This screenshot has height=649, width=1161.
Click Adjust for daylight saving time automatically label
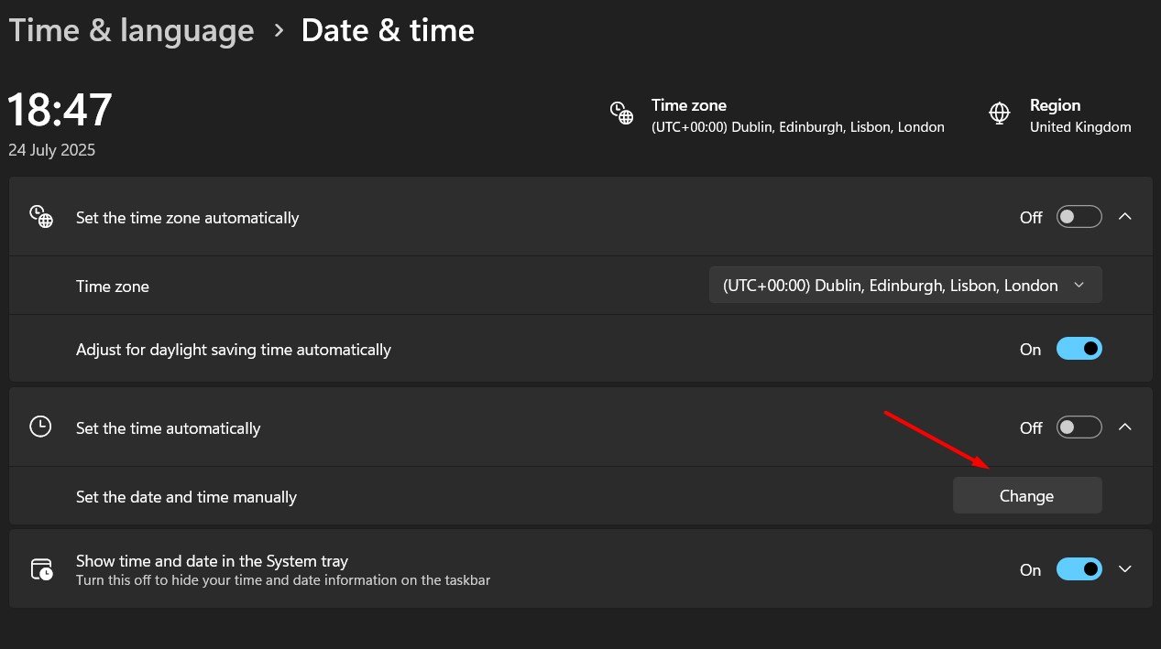[234, 350]
